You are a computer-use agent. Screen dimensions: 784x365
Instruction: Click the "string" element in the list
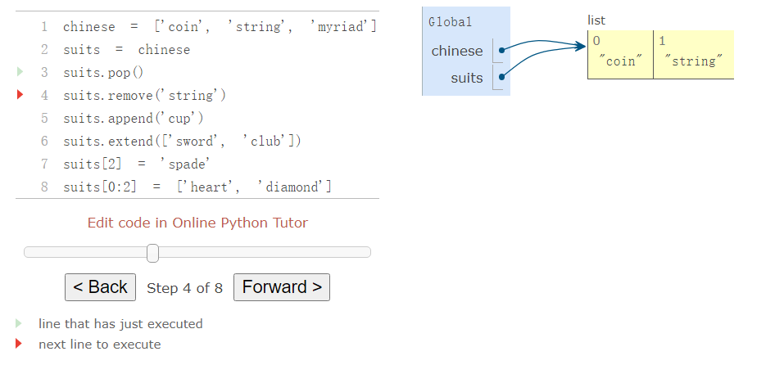click(692, 61)
